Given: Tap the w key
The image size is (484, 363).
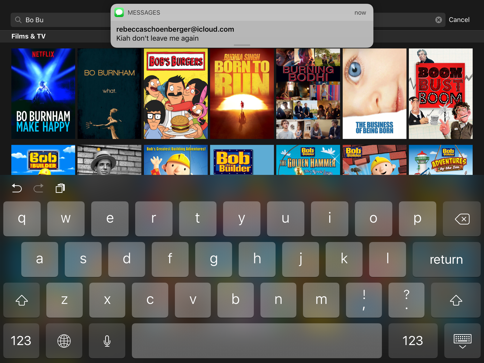Looking at the screenshot, I should tap(66, 219).
